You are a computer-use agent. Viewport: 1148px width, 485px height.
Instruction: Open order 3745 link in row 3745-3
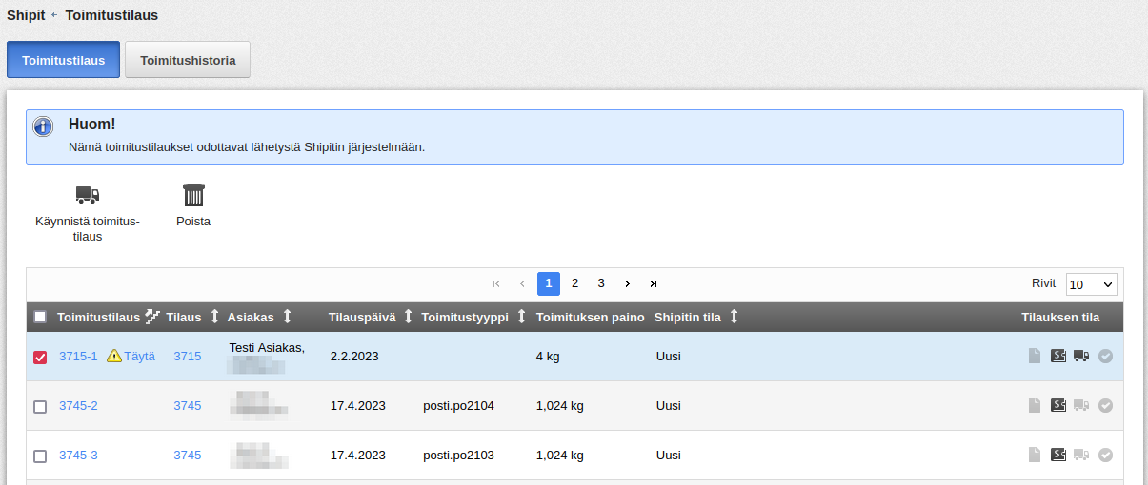(x=187, y=455)
